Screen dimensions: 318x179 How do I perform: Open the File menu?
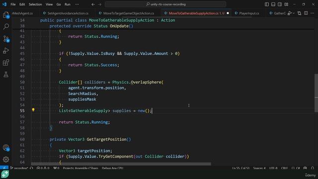(x=13, y=4)
